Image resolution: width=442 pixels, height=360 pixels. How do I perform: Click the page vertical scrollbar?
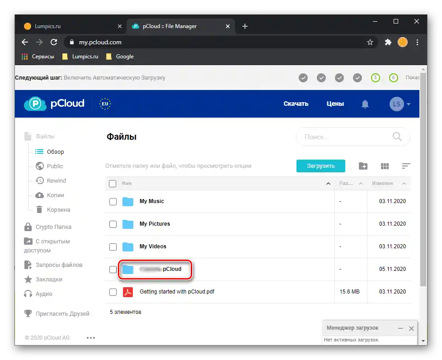[423, 180]
